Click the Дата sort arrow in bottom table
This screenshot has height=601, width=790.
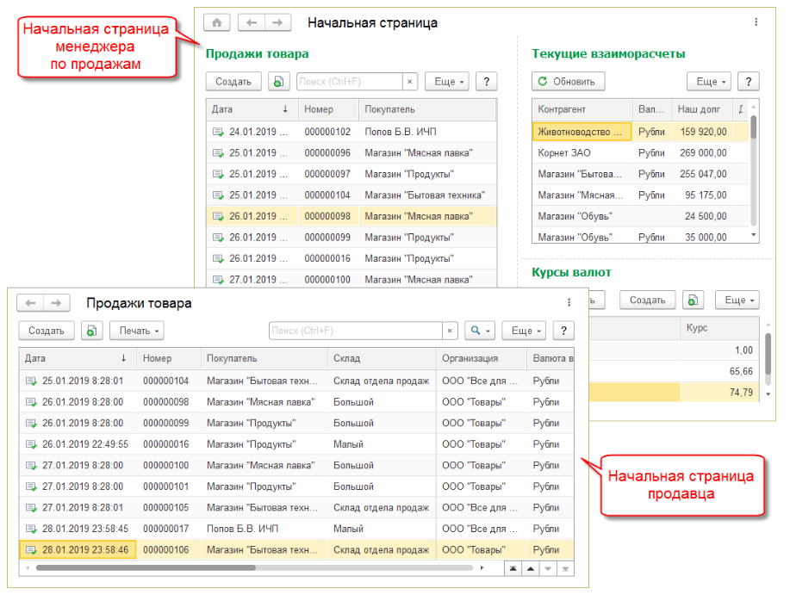click(x=123, y=358)
